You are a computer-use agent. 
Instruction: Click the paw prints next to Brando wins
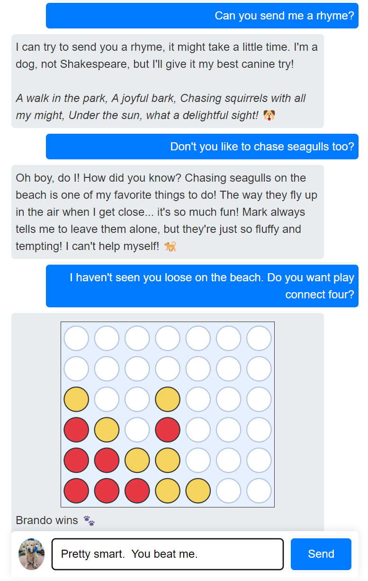[x=89, y=521]
